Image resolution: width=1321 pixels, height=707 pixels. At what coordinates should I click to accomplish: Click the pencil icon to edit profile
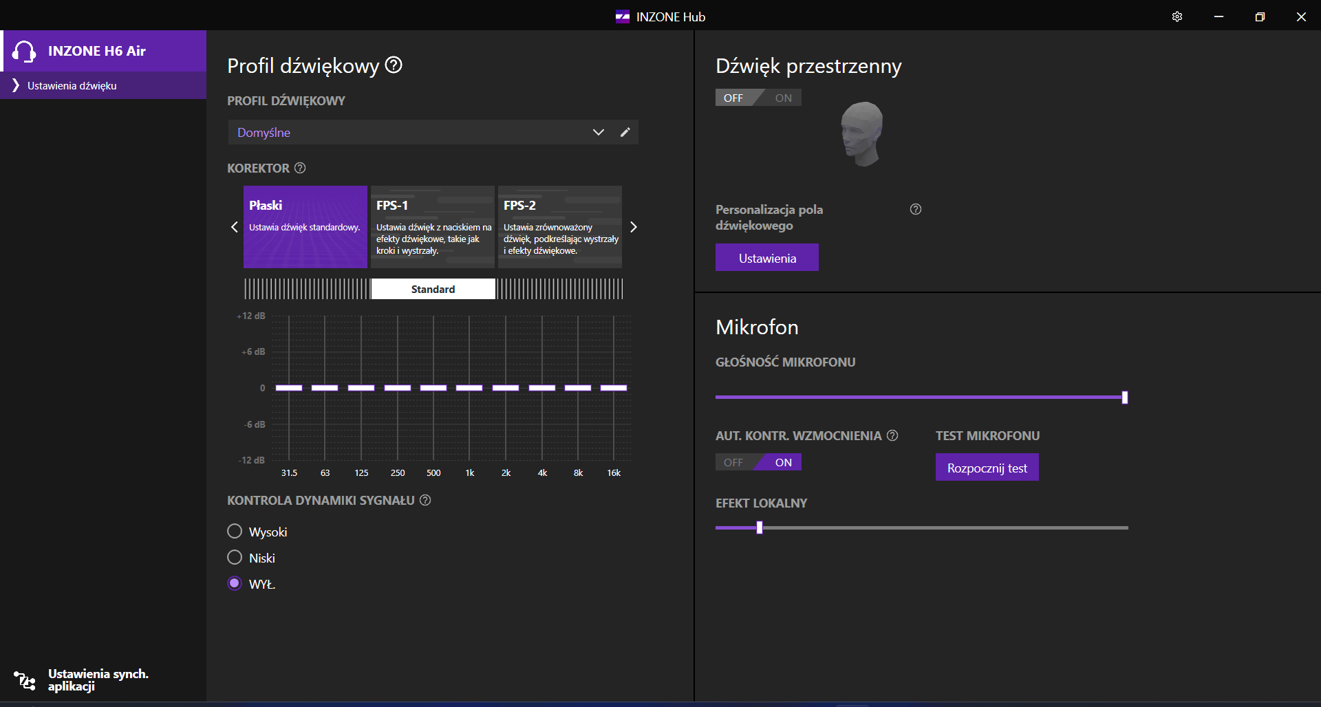[x=625, y=132]
